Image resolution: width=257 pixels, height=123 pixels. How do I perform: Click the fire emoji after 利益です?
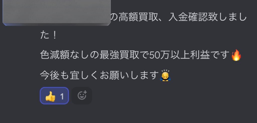click(x=236, y=55)
